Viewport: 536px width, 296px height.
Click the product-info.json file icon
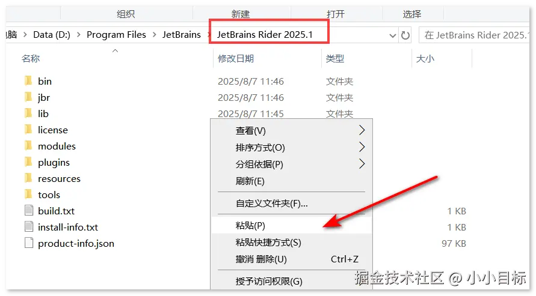(x=29, y=243)
